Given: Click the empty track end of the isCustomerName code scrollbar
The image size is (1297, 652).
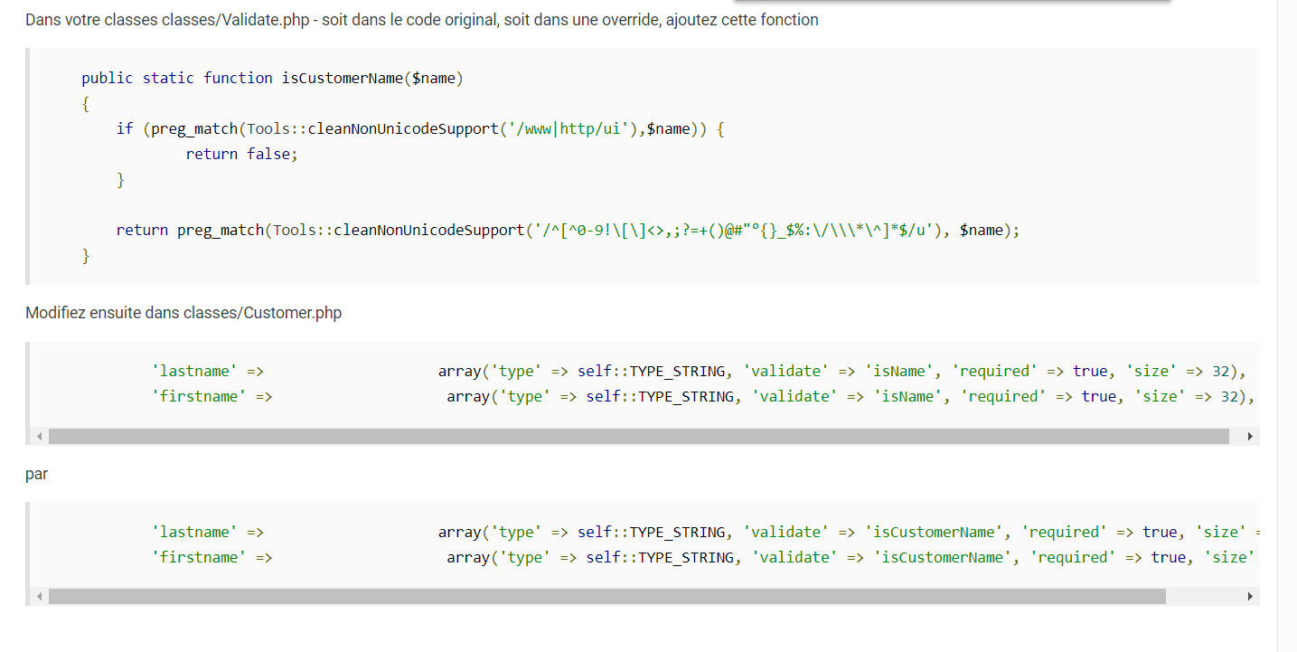Looking at the screenshot, I should click(1204, 597).
